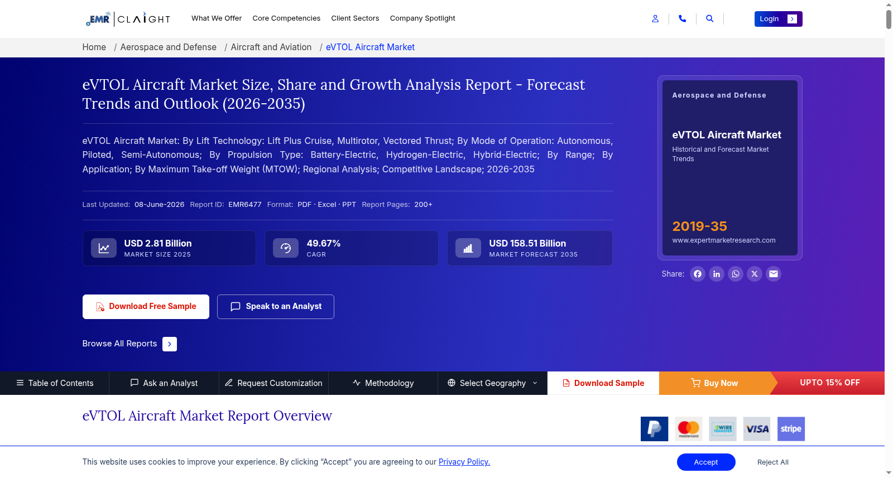Click Download Free Sample button
This screenshot has width=893, height=478.
click(x=146, y=307)
